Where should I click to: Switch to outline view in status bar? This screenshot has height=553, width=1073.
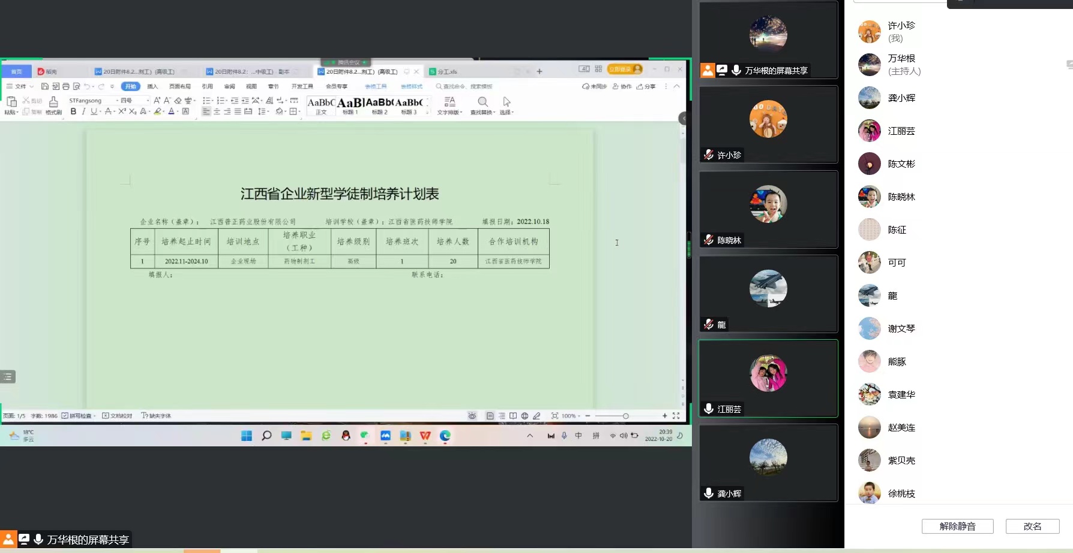[502, 416]
